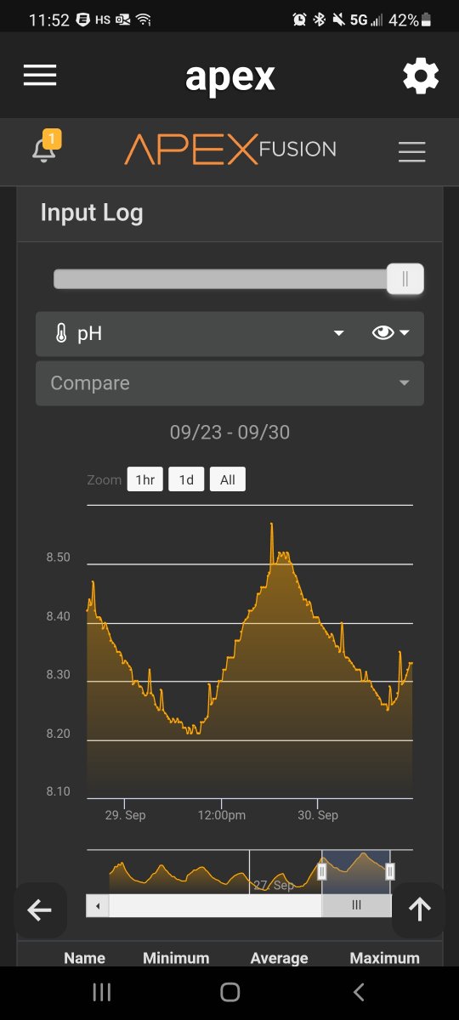Open the hamburger menu beside apex title
Screen dimensions: 459x1020
click(x=40, y=76)
